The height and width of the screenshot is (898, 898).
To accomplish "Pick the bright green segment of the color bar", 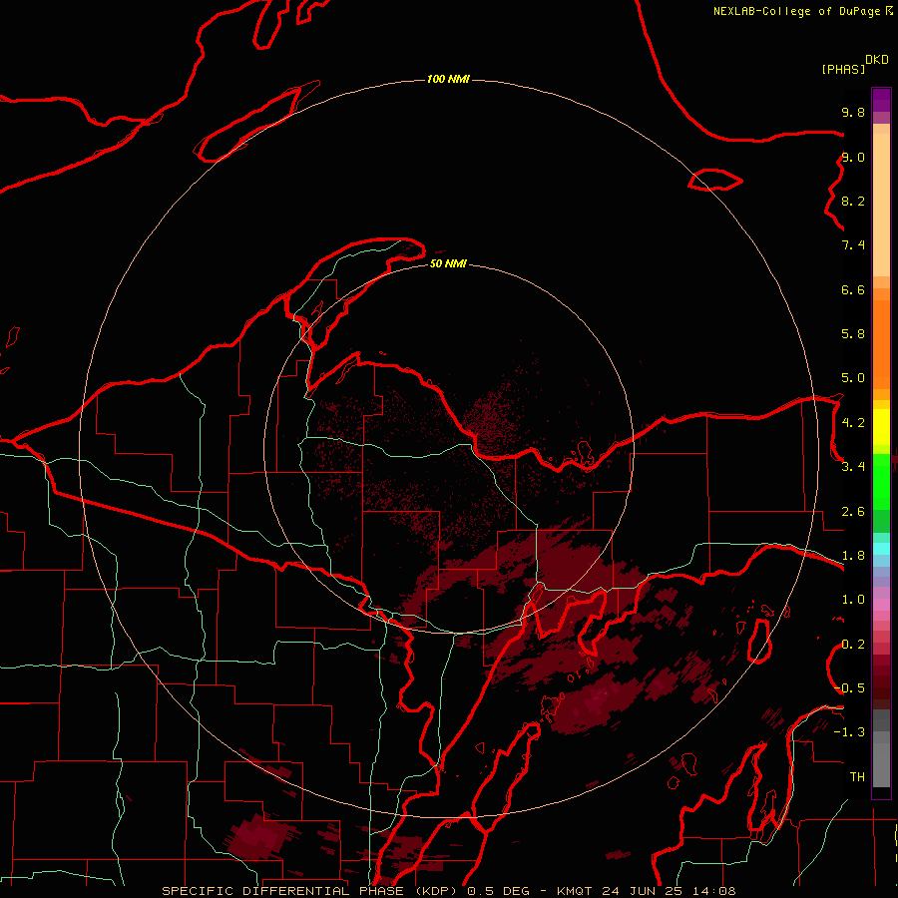I will tap(881, 482).
